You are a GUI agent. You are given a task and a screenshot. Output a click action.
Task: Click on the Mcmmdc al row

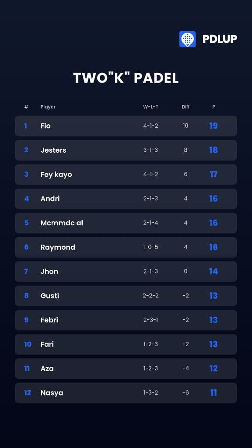pos(126,223)
